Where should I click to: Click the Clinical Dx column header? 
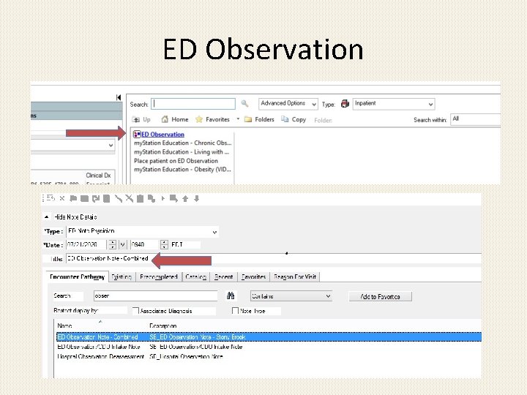click(x=98, y=176)
